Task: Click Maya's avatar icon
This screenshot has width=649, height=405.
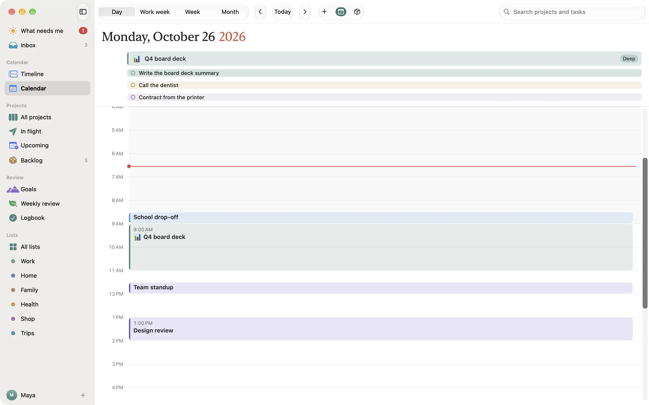Action: pyautogui.click(x=12, y=395)
